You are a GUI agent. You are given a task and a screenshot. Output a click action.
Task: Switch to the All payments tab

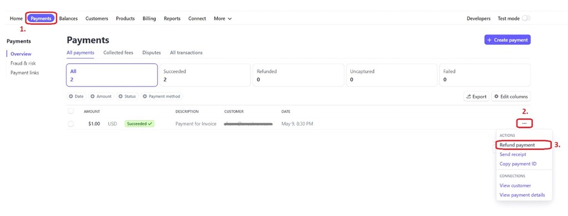pos(80,53)
